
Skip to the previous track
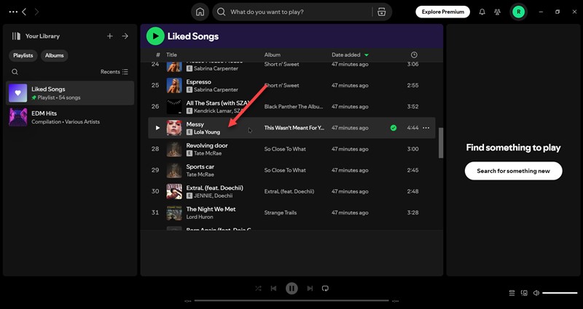274,288
